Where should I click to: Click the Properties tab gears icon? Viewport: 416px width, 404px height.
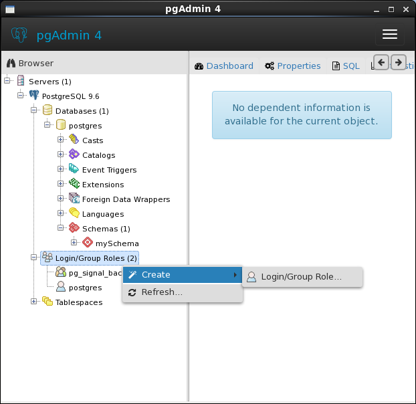(x=270, y=66)
